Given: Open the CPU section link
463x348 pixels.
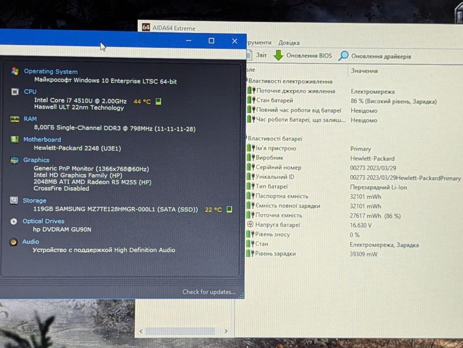Looking at the screenshot, I should (30, 92).
